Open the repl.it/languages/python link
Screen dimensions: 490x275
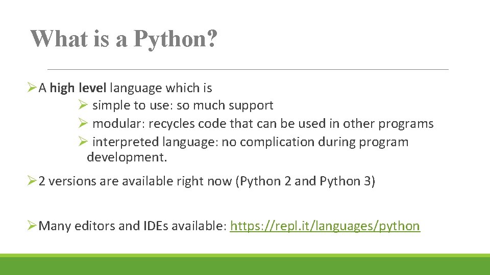click(x=325, y=226)
